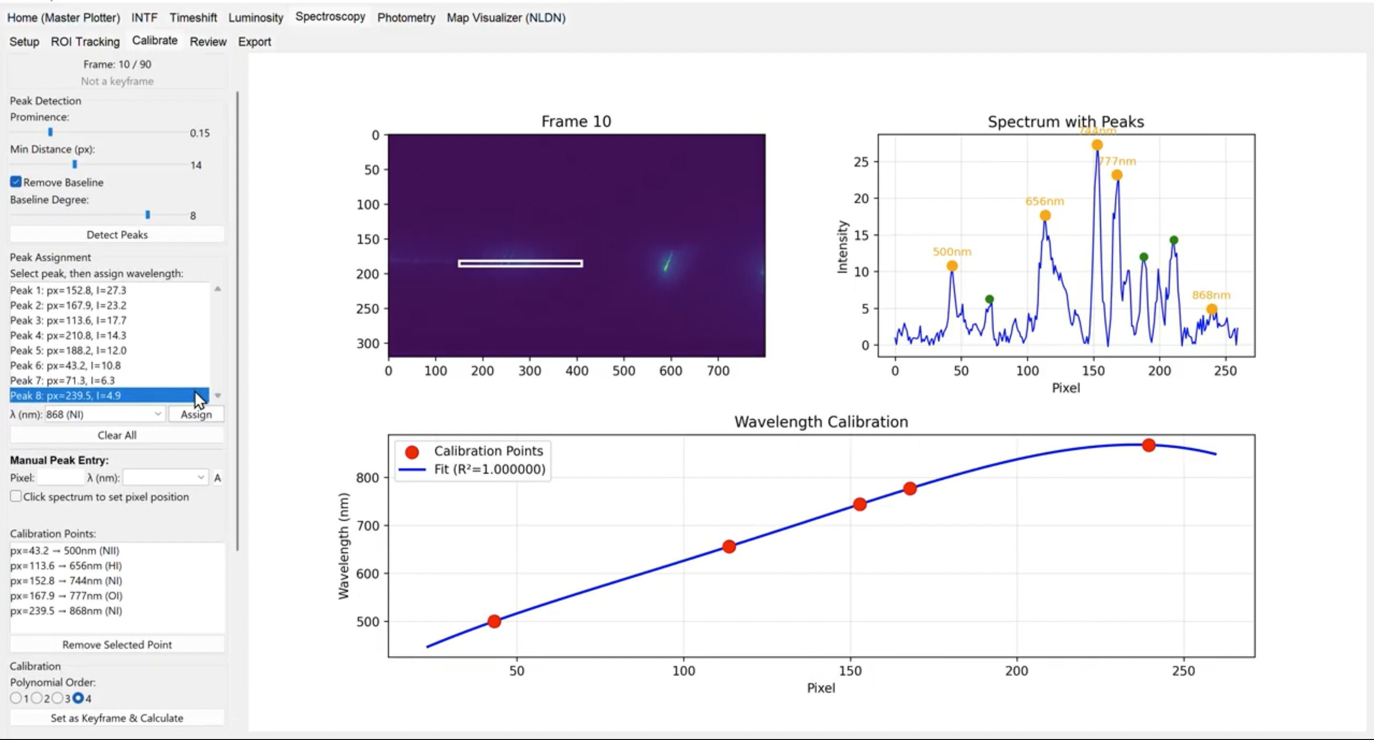
Task: Click the Detect Peaks button
Action: (117, 235)
